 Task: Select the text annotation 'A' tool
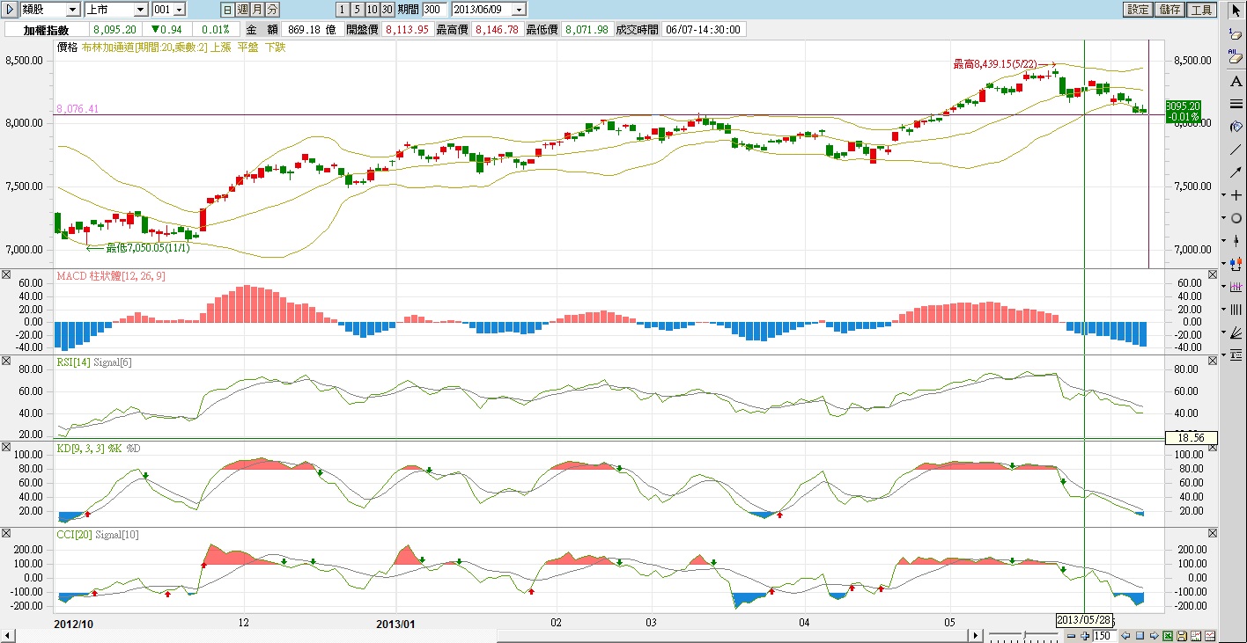point(1236,81)
